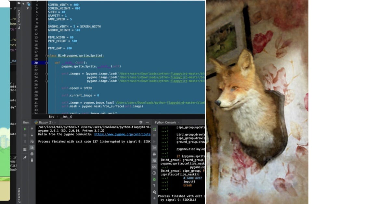
Task: Click the PIPE_WIDTH = 80 line
Action: (60, 37)
